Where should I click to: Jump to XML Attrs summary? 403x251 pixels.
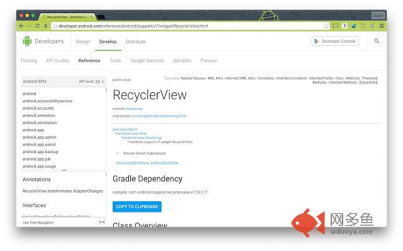point(215,78)
